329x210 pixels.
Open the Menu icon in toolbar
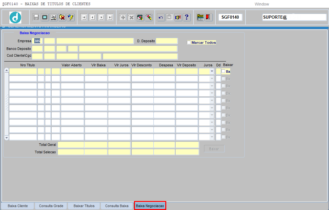click(x=200, y=17)
